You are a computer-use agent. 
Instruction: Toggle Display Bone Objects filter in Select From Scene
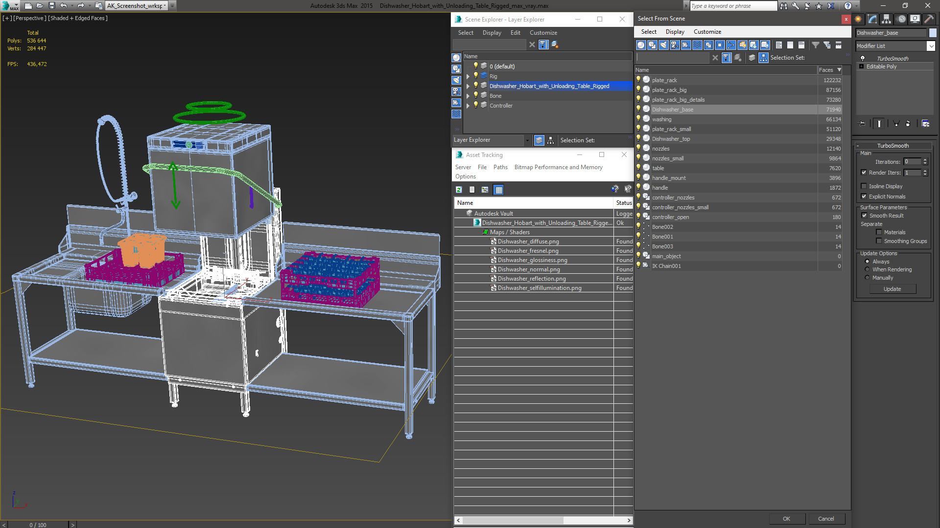coord(731,45)
